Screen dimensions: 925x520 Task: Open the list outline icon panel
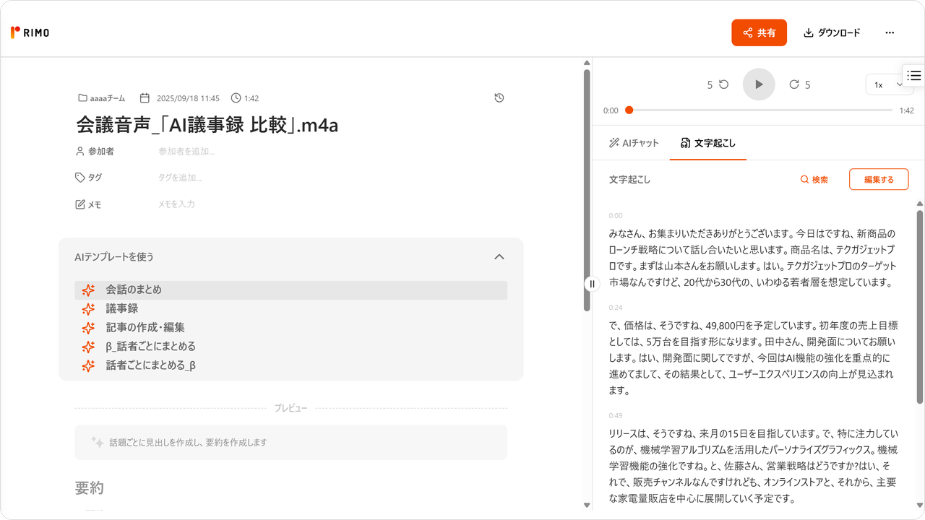tap(914, 75)
